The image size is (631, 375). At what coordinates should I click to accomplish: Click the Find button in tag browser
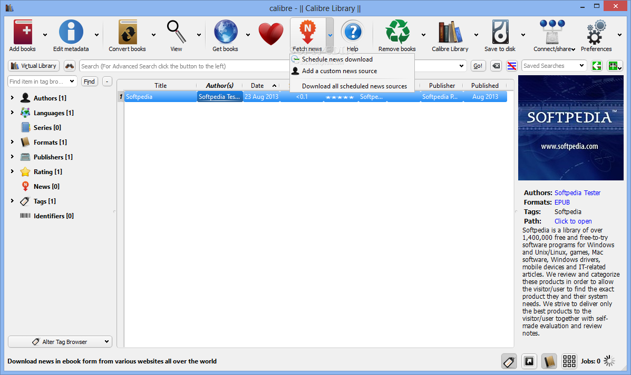(x=89, y=82)
